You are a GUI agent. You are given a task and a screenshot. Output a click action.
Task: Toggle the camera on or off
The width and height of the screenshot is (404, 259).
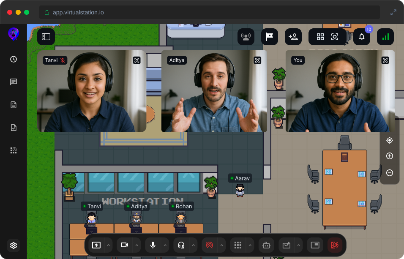(x=125, y=245)
